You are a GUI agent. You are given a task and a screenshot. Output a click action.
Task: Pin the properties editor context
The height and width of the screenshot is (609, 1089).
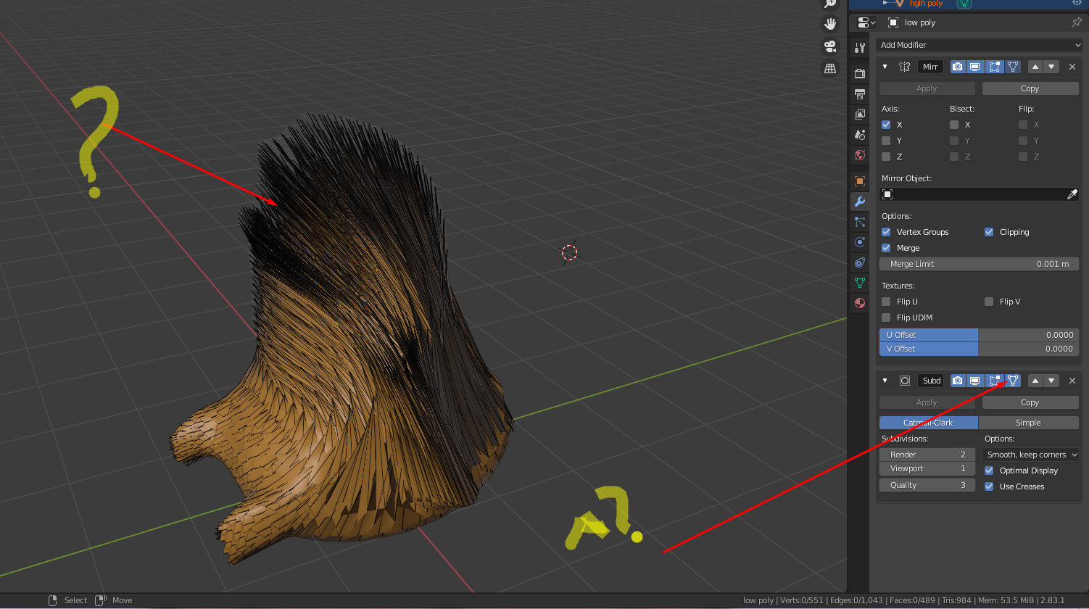point(1076,22)
